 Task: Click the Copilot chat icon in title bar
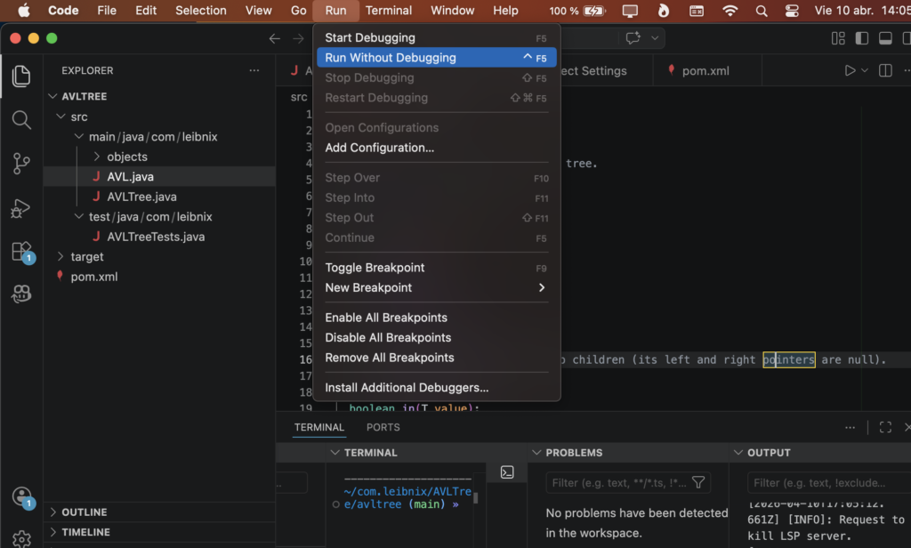(633, 38)
